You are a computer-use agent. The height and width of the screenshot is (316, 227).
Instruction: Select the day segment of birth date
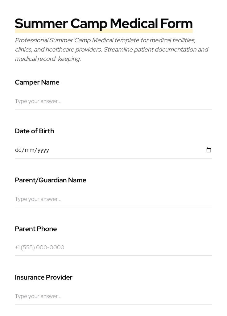click(x=18, y=150)
